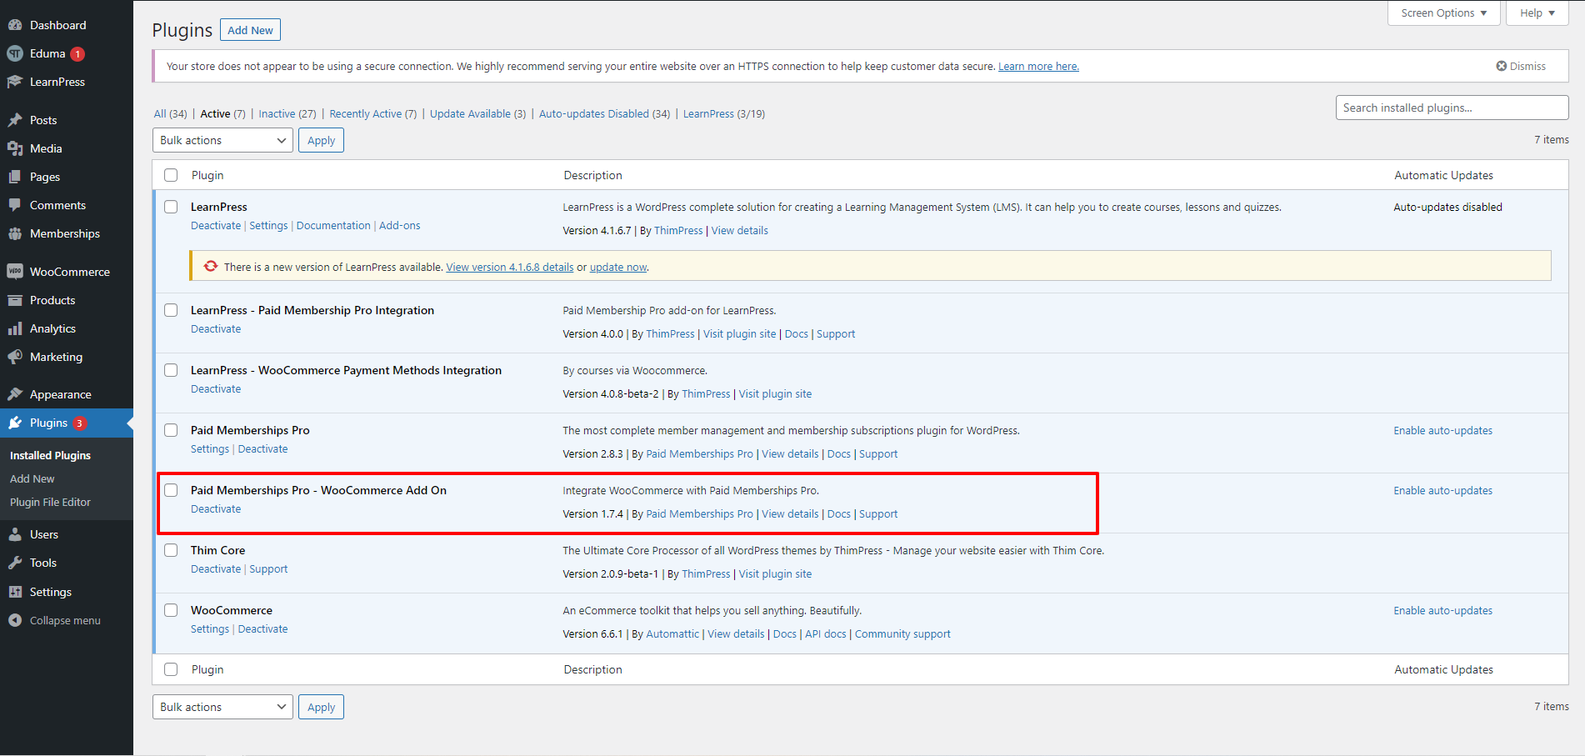Open Paid Memberships Pro Settings link
The image size is (1585, 756).
(210, 449)
